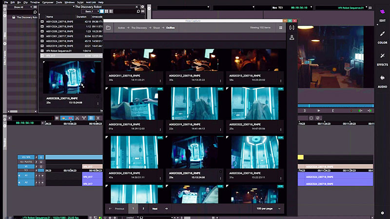The image size is (390, 219).
Task: Toggle V2 / PLATES track monitor button
Action: click(41, 162)
